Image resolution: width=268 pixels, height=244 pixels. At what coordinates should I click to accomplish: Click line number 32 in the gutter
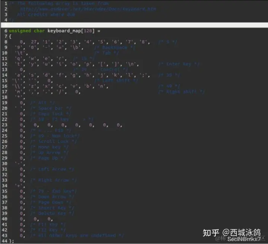pyautogui.click(x=4, y=175)
